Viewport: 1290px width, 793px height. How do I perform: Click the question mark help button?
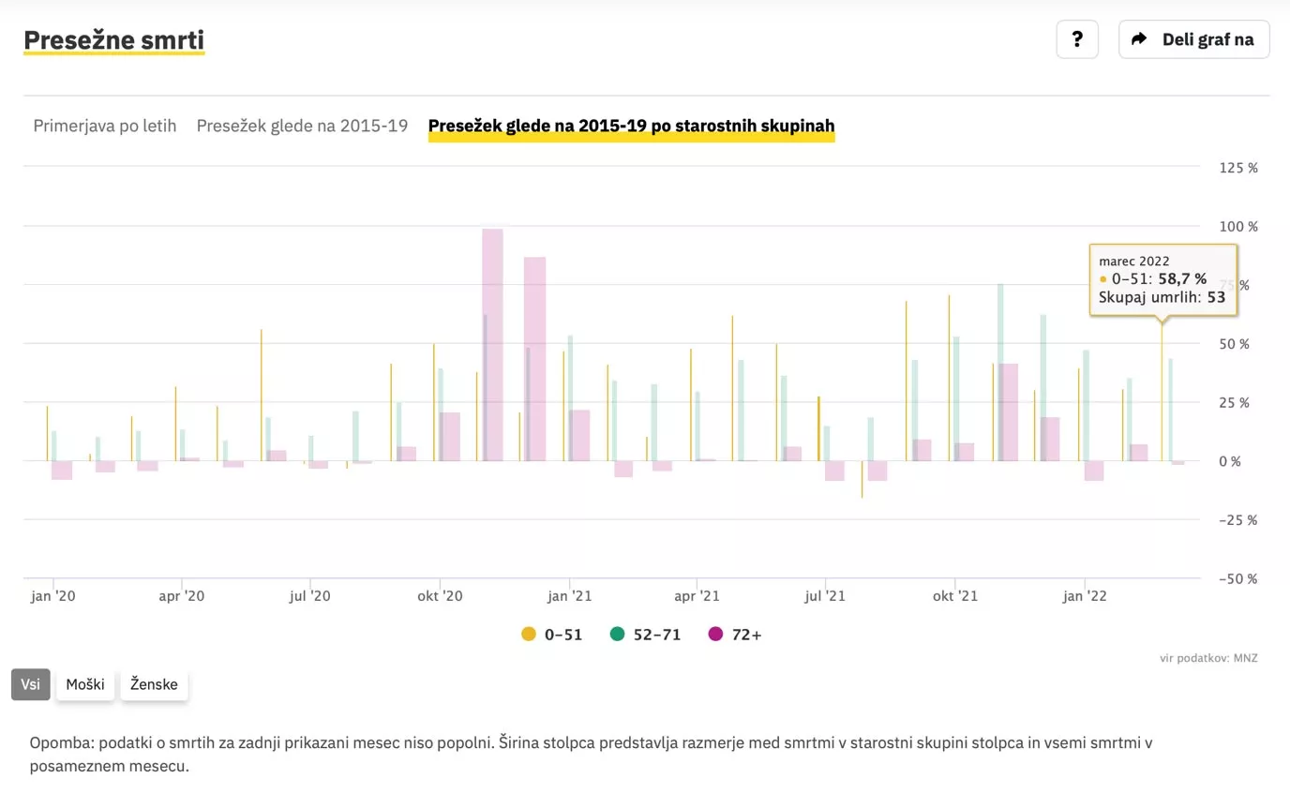click(1077, 39)
